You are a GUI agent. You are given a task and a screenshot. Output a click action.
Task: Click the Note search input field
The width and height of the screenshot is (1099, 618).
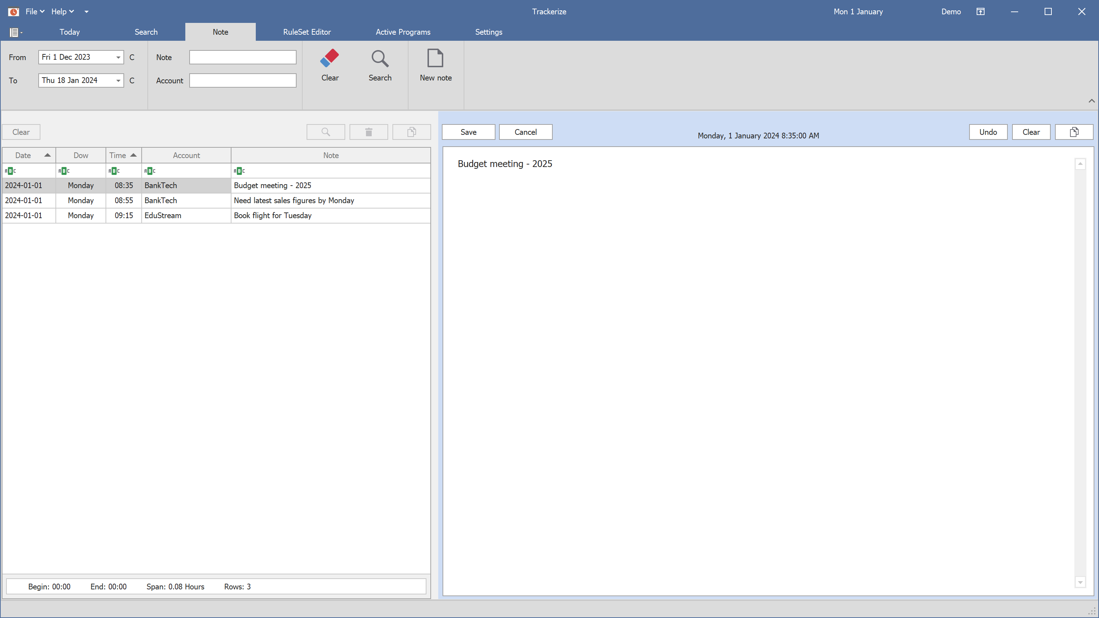(x=243, y=56)
